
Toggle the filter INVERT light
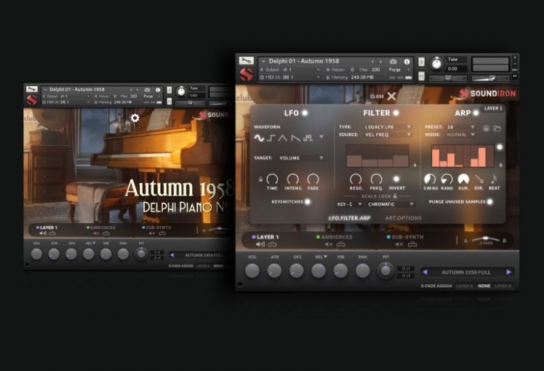(396, 179)
